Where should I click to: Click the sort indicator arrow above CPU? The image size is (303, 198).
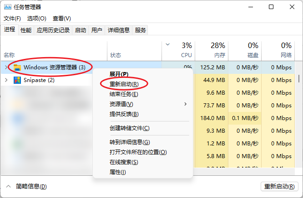point(168,44)
